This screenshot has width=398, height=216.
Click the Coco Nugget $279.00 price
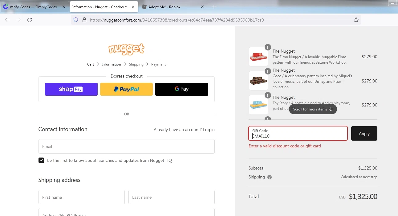pyautogui.click(x=369, y=81)
